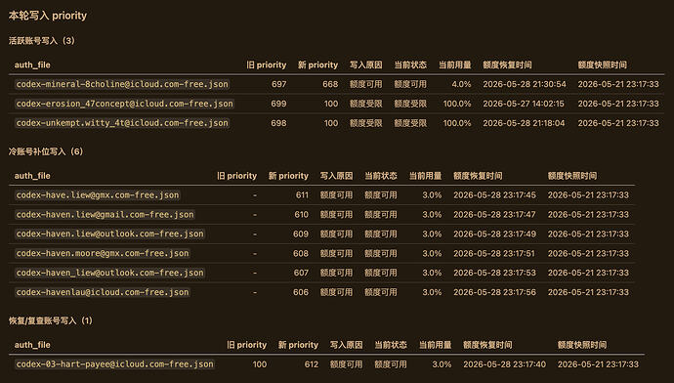
Task: Click old priority value 699
Action: (279, 104)
